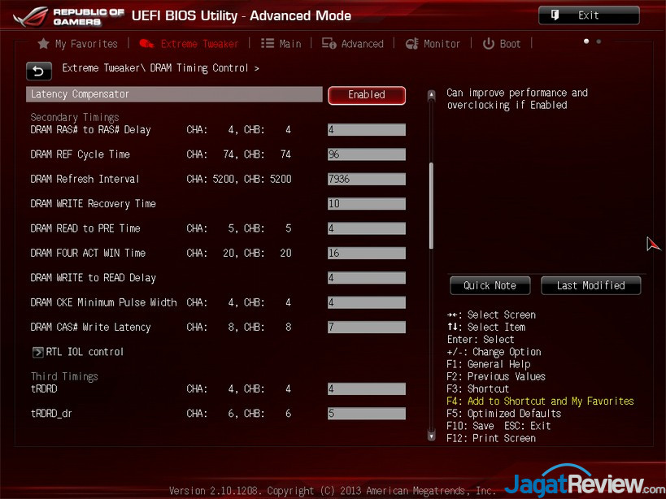666x499 pixels.
Task: Edit DRAM RAS# to RAS# Delay field
Action: pyautogui.click(x=367, y=130)
